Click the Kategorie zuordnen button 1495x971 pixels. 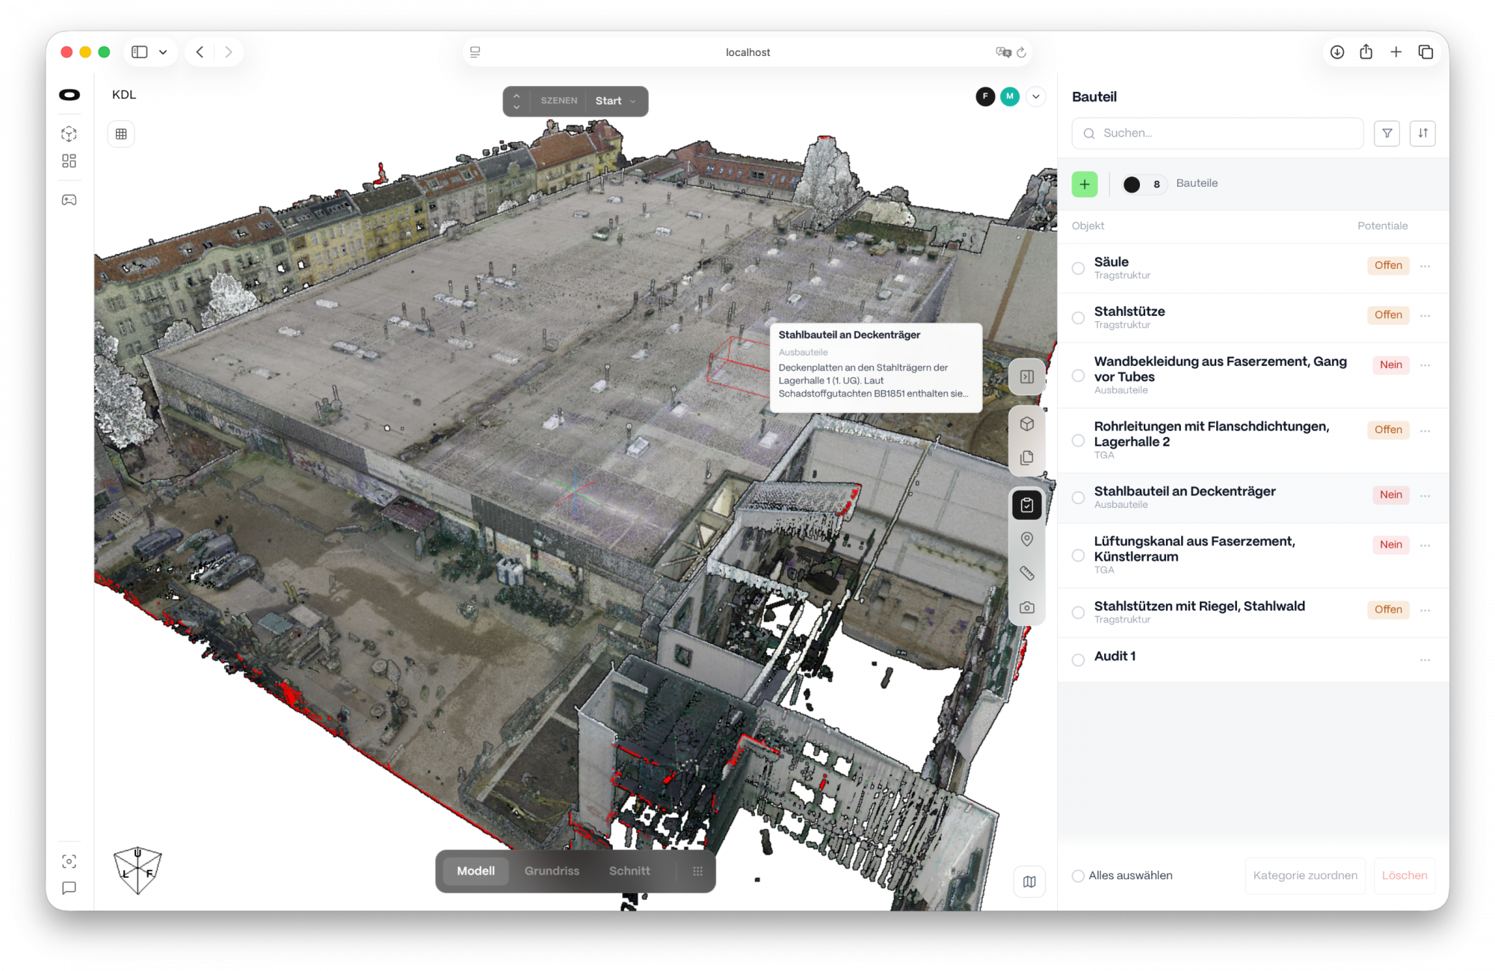point(1305,875)
